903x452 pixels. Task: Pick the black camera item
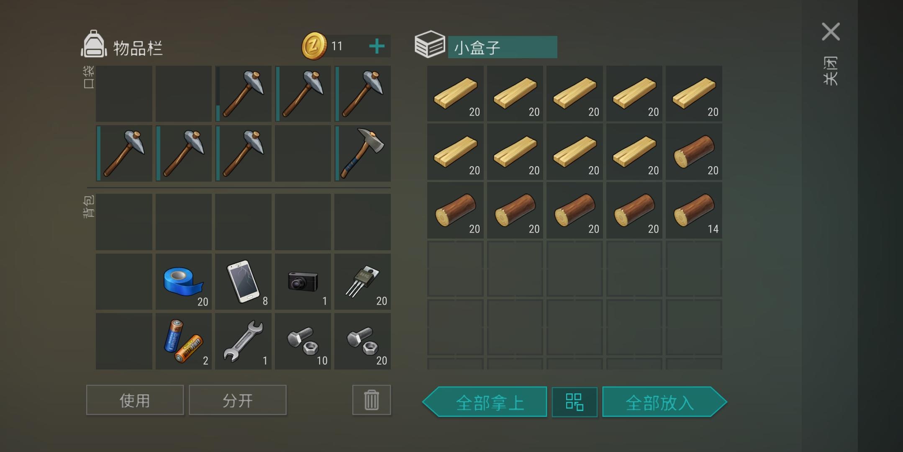[303, 282]
